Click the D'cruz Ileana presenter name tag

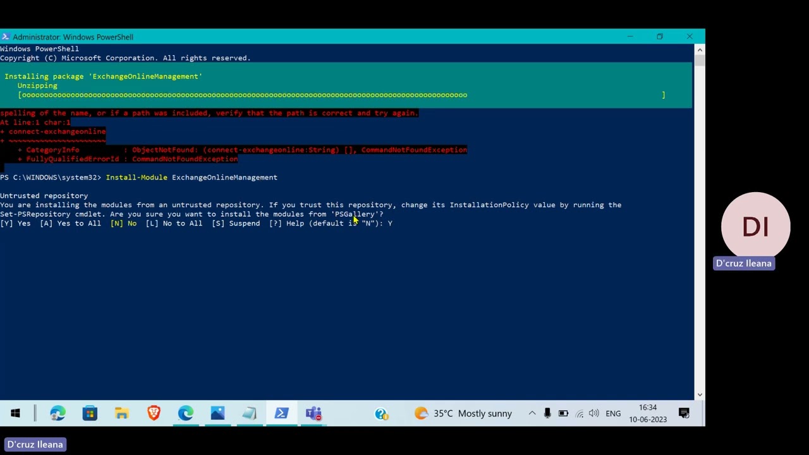point(35,445)
